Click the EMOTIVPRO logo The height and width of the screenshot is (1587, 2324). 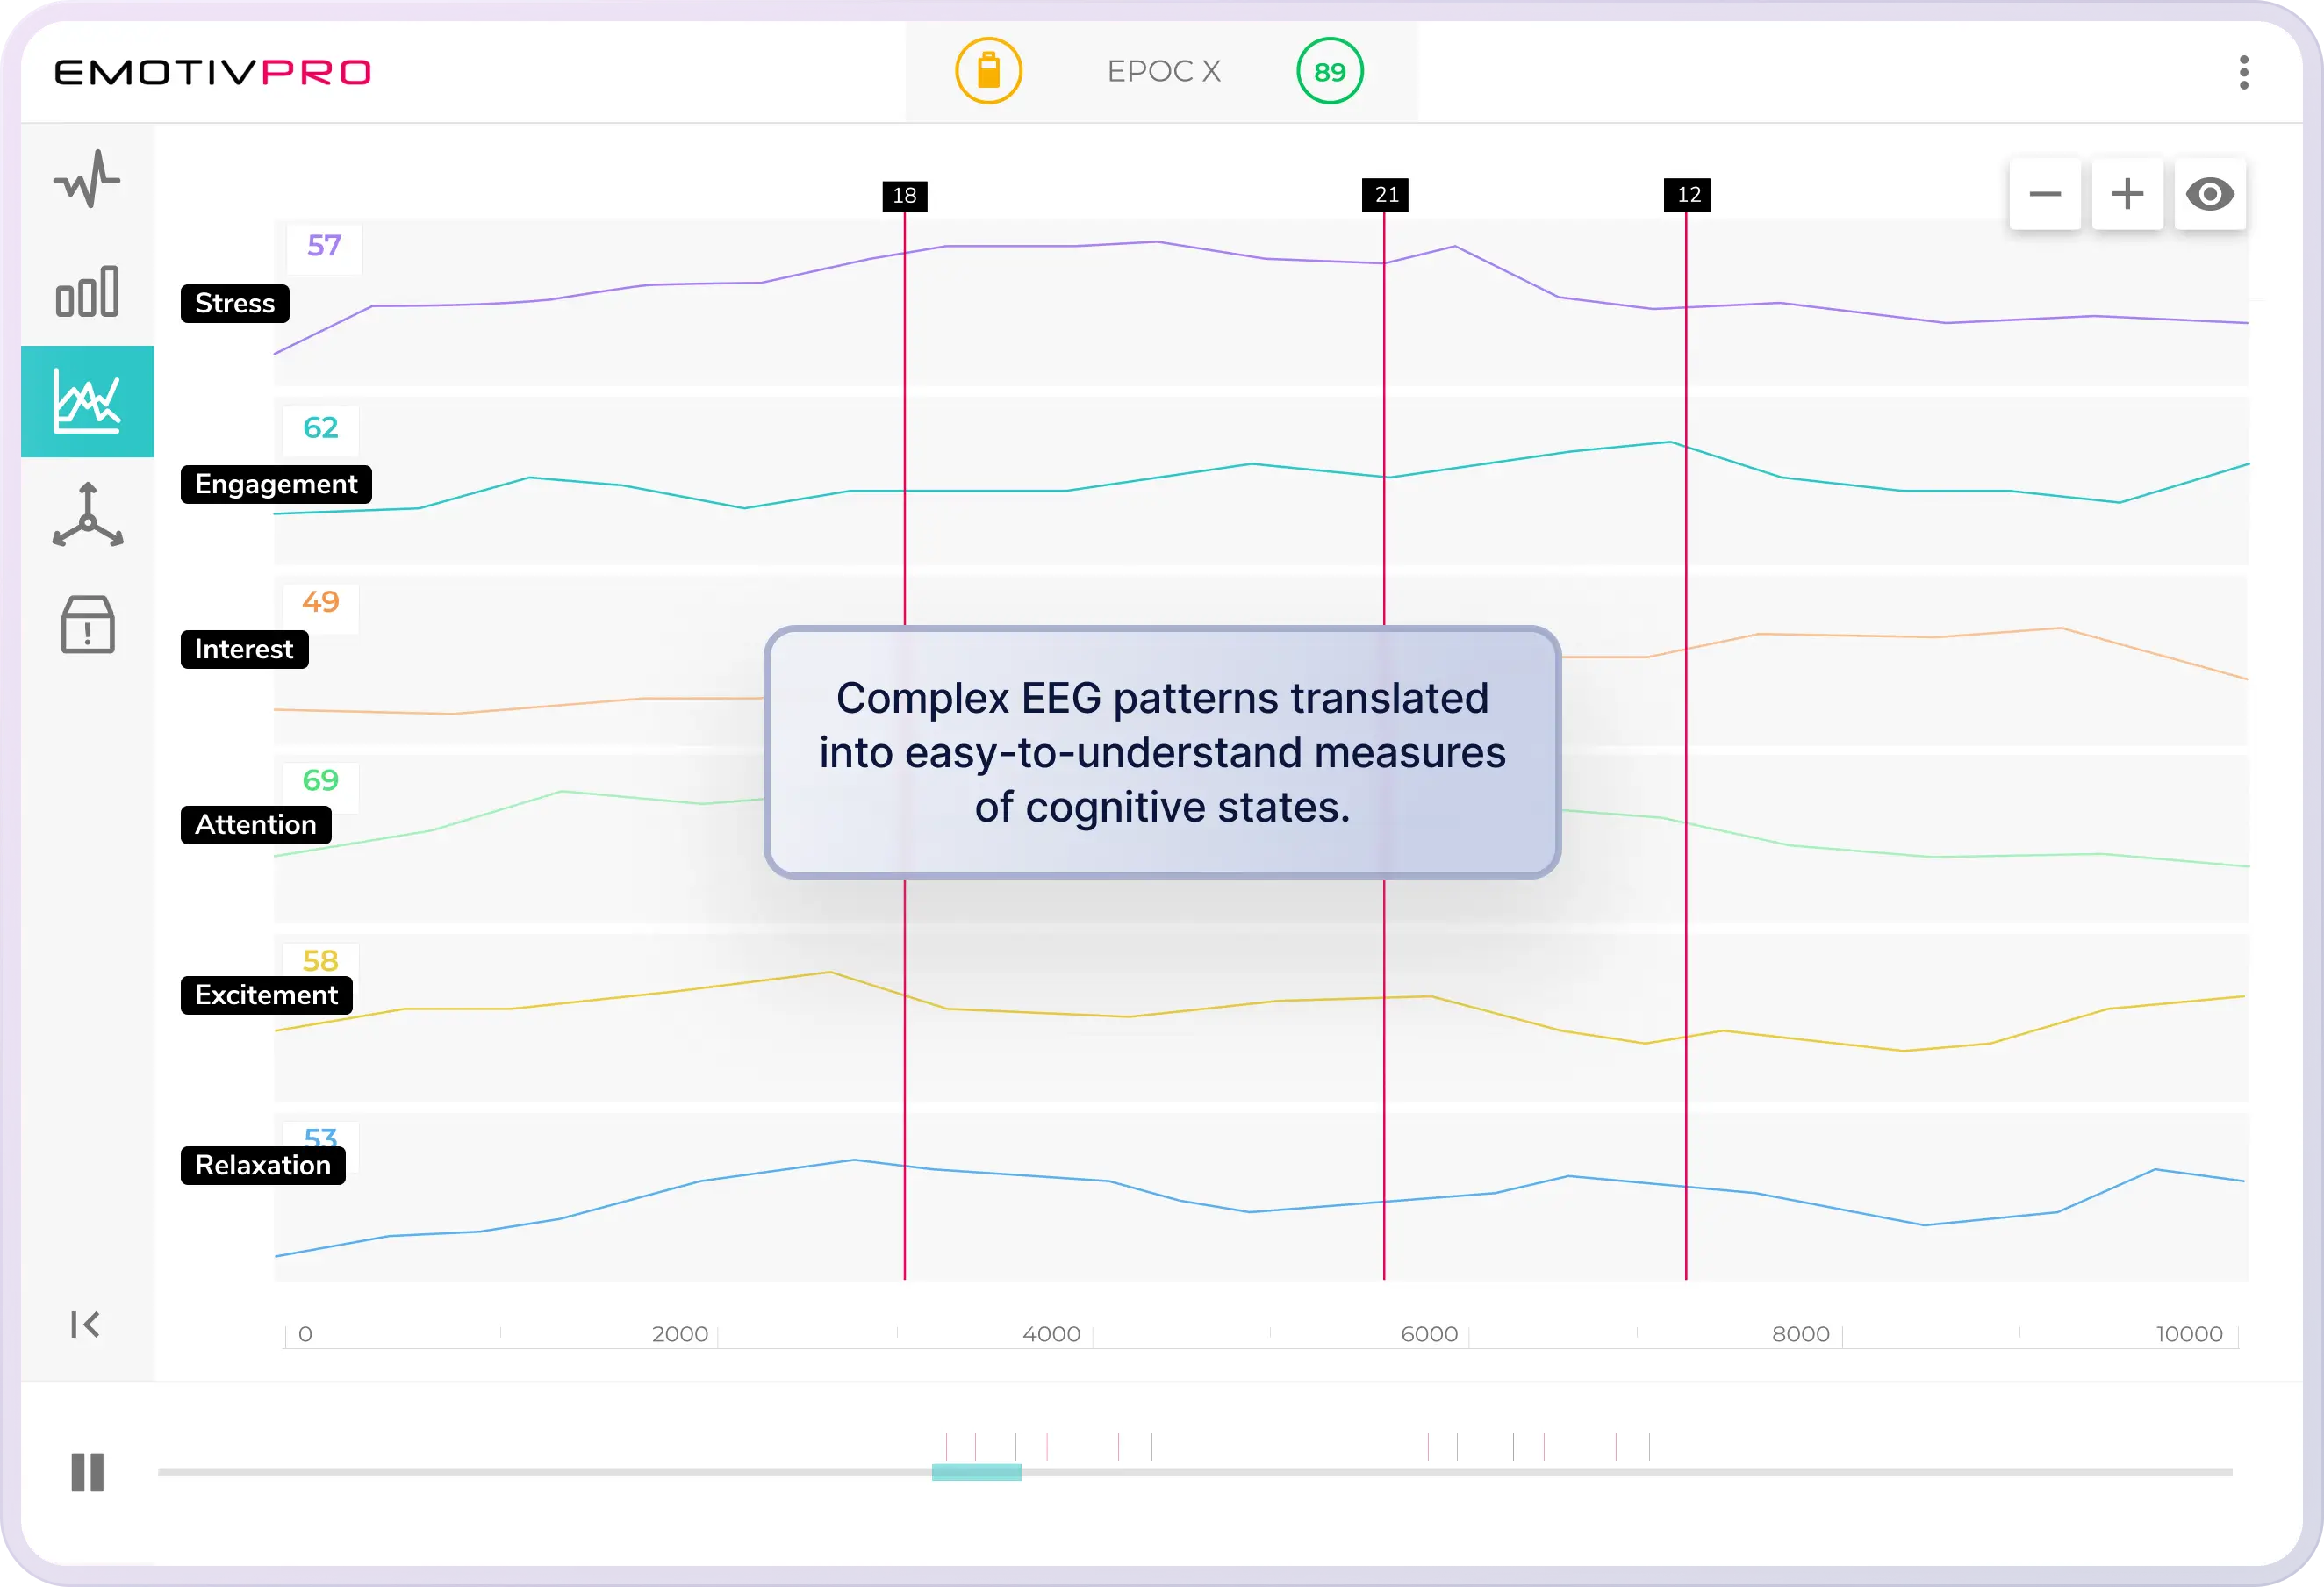[213, 72]
